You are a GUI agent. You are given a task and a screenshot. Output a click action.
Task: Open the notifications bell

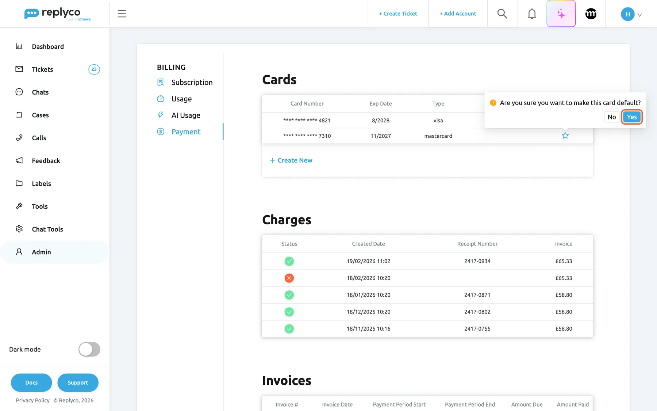532,14
